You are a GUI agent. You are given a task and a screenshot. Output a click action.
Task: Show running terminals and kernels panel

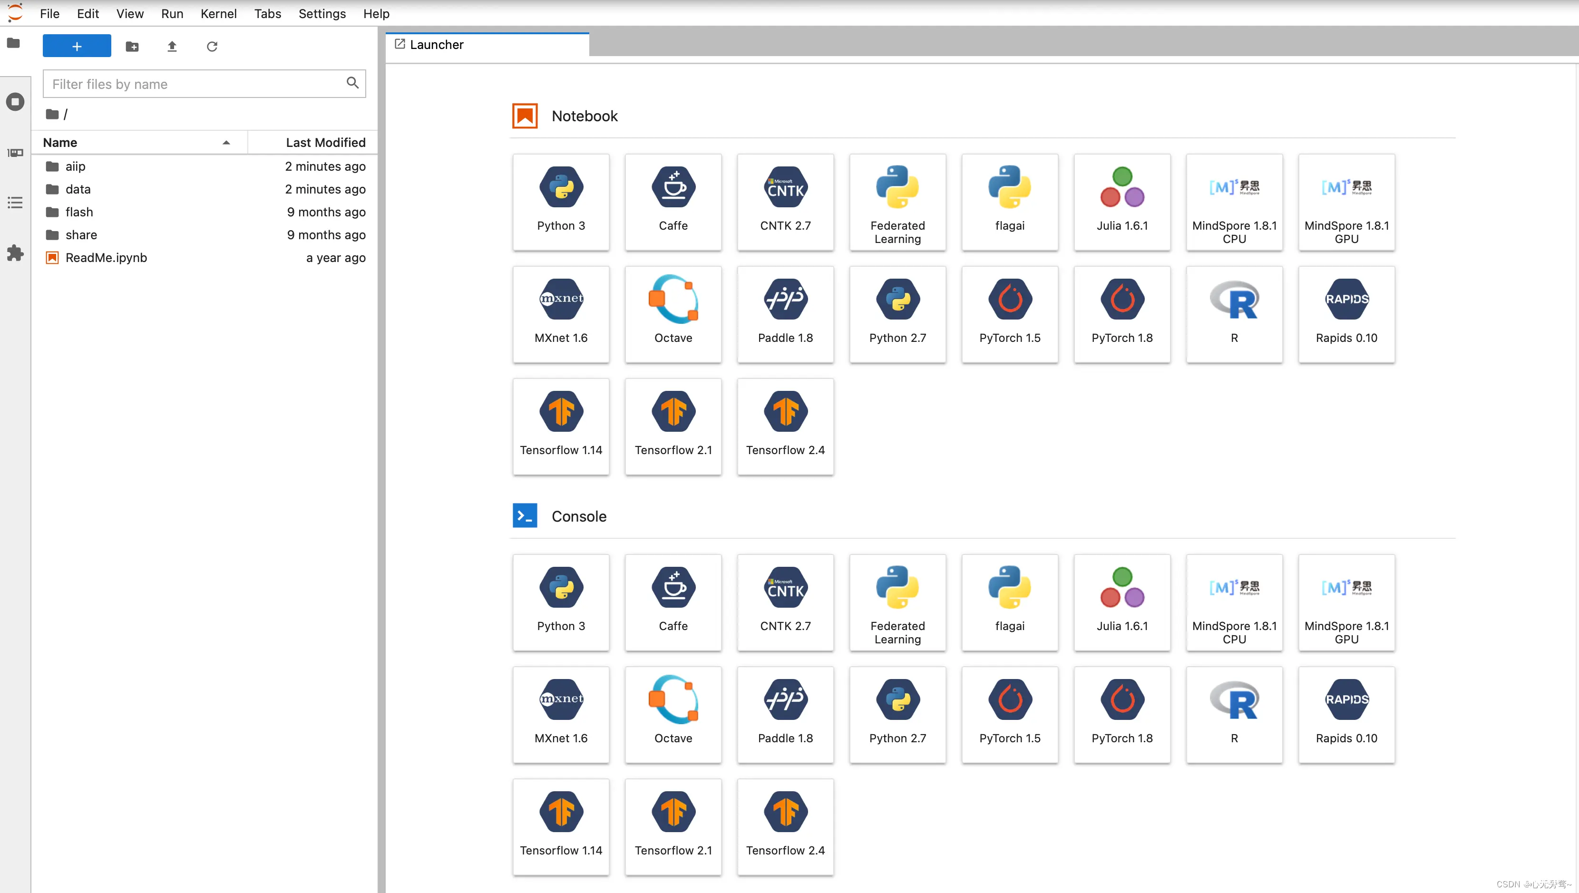pyautogui.click(x=15, y=101)
